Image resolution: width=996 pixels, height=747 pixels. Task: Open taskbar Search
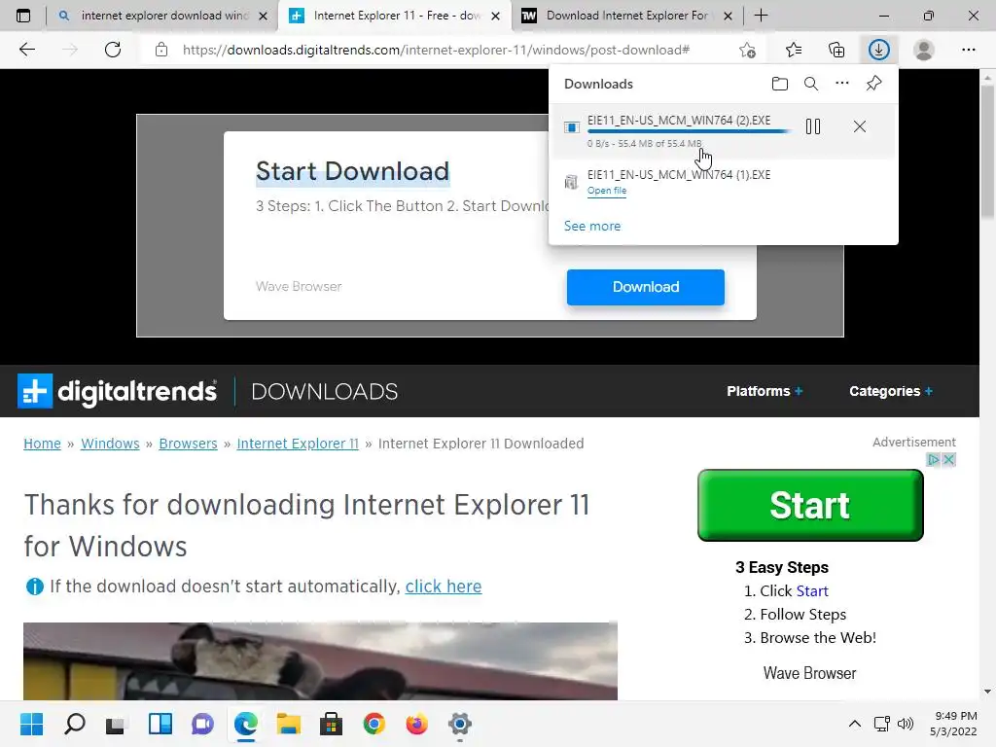click(x=74, y=724)
